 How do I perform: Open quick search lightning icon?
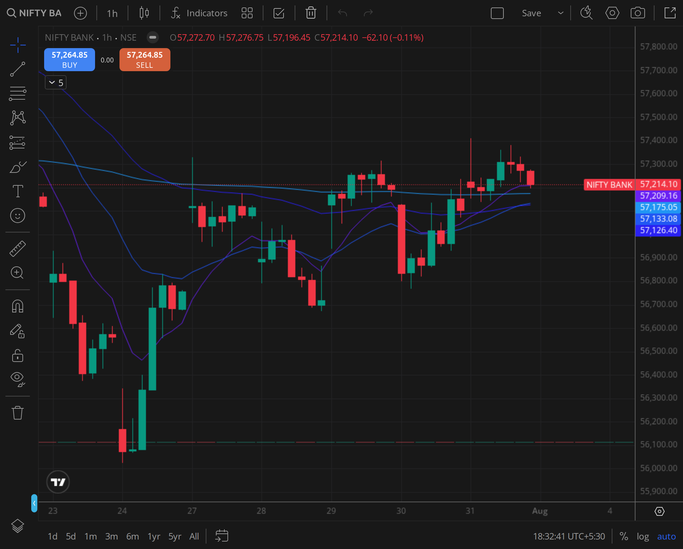click(x=586, y=13)
